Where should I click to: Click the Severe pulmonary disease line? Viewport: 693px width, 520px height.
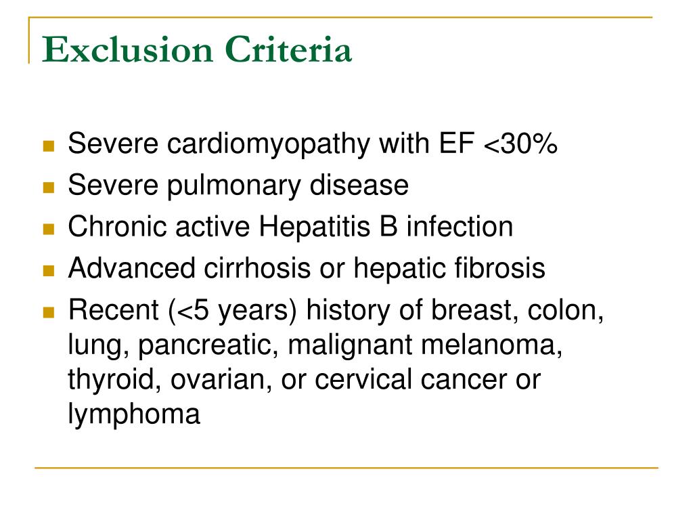[238, 186]
